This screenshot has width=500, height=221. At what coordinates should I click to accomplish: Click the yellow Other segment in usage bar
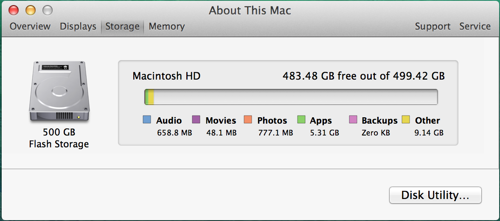click(x=151, y=97)
